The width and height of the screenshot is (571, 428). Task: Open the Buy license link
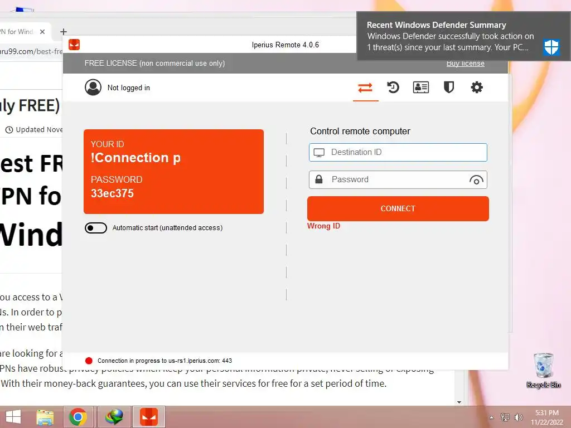(466, 64)
